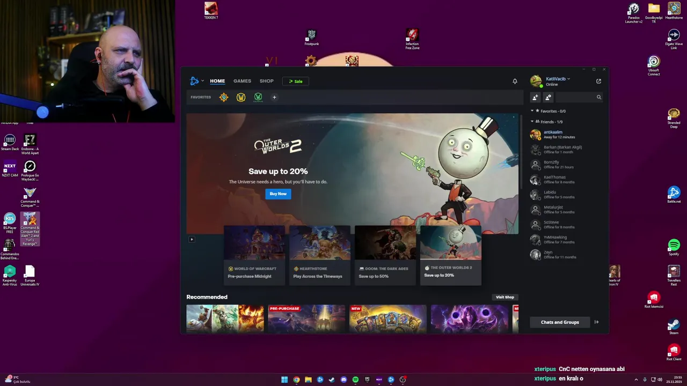Select friend antikaalim
The width and height of the screenshot is (687, 386).
[x=566, y=135]
